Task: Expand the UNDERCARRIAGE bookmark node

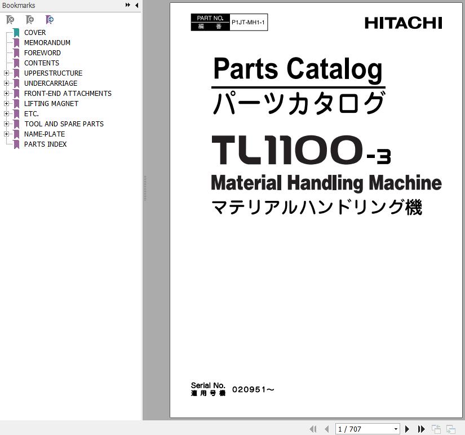Action: 6,84
